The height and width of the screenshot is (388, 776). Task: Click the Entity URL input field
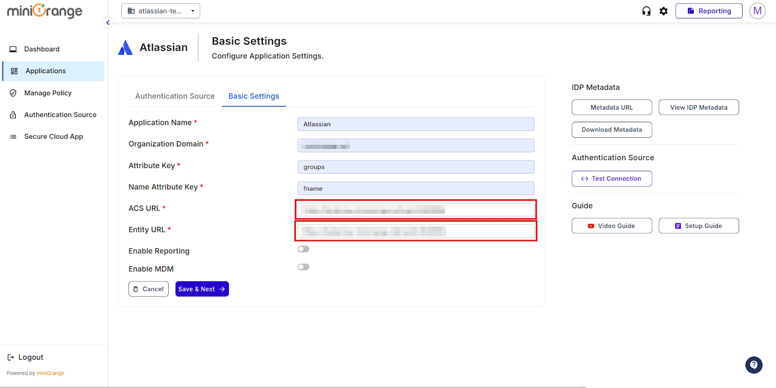[416, 231]
